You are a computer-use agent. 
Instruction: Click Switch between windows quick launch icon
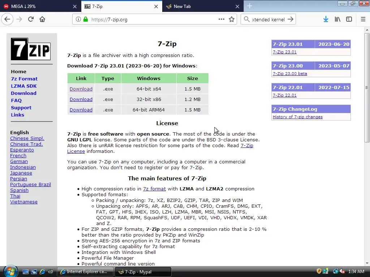[x=34, y=272]
